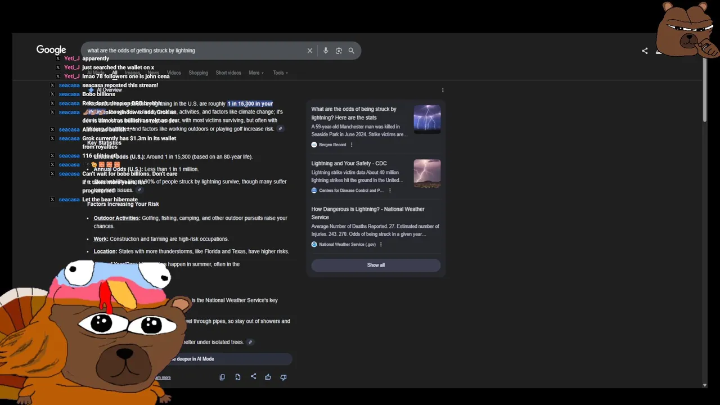The width and height of the screenshot is (720, 405).
Task: Open Google Lens image search icon
Action: click(339, 51)
